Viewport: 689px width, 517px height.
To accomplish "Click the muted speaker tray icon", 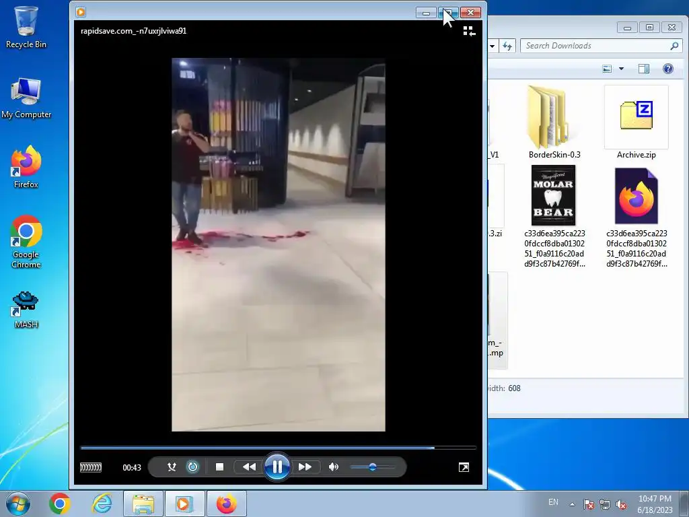I will pyautogui.click(x=621, y=504).
